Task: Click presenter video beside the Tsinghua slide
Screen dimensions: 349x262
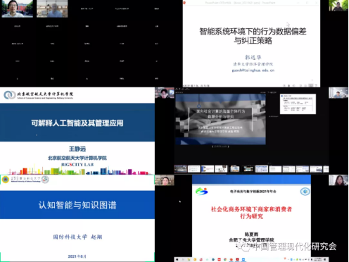Action: click(x=338, y=6)
